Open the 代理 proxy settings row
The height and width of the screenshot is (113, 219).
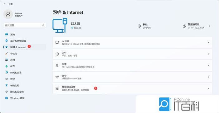click(132, 65)
